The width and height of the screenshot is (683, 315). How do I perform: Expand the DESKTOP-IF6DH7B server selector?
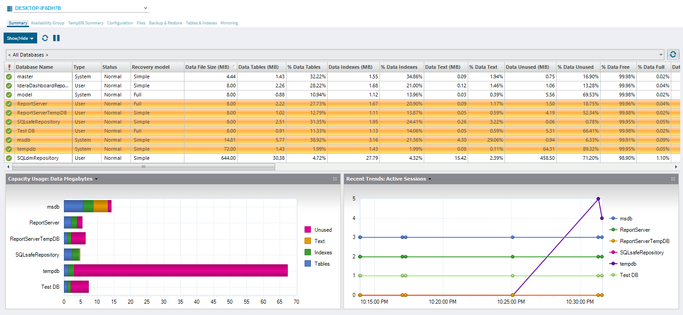coord(145,8)
